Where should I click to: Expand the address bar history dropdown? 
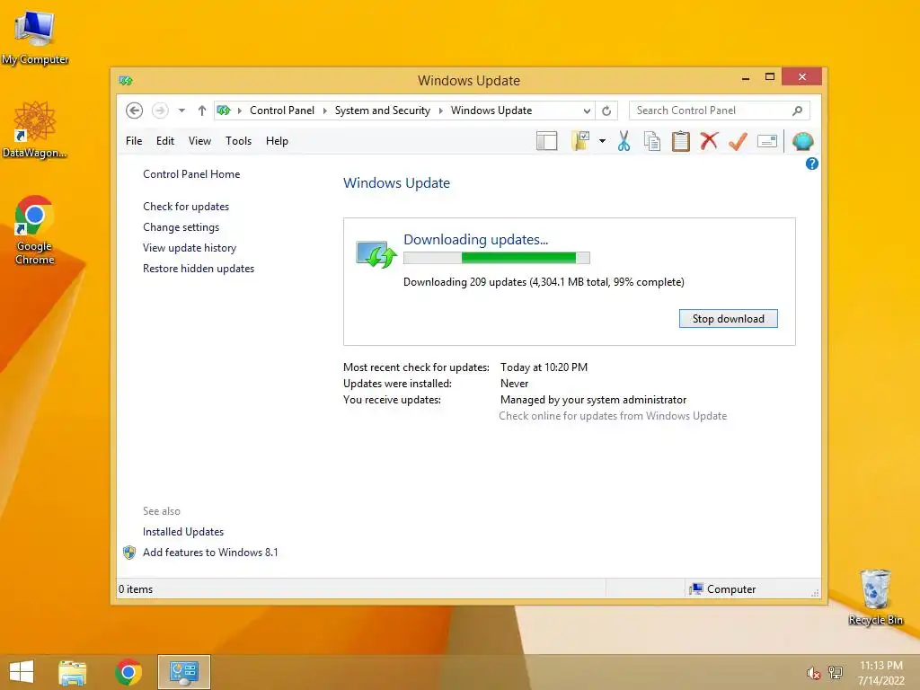point(587,111)
